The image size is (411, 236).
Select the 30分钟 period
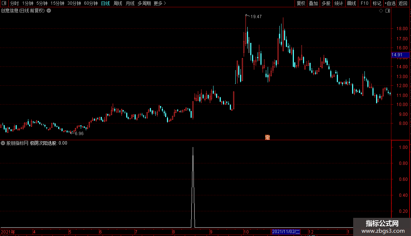point(74,3)
